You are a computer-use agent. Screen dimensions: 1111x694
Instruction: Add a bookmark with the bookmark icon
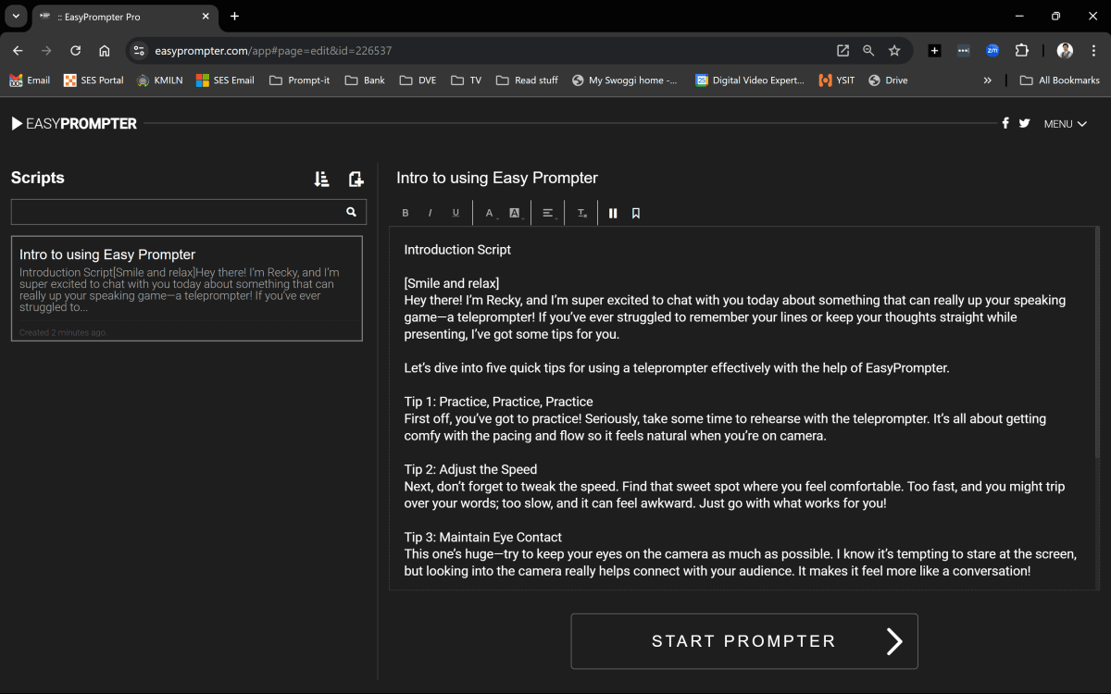(x=636, y=213)
